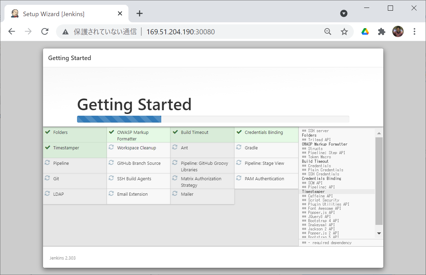The image size is (426, 275).
Task: Open a new browser tab
Action: coord(139,13)
